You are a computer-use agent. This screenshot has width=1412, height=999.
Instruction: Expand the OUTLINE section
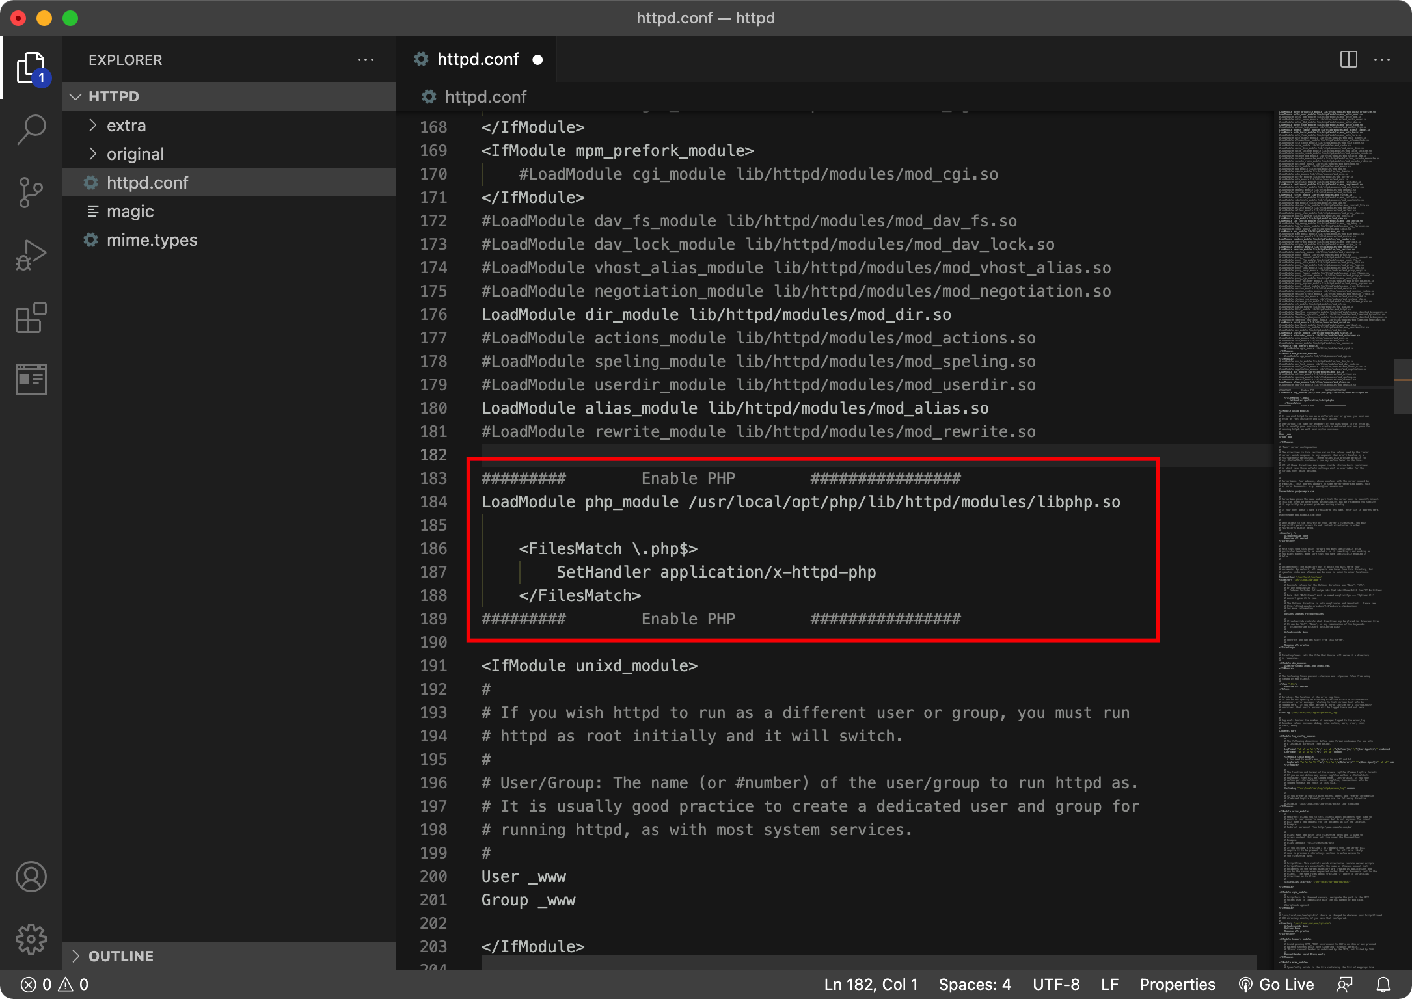pos(121,956)
